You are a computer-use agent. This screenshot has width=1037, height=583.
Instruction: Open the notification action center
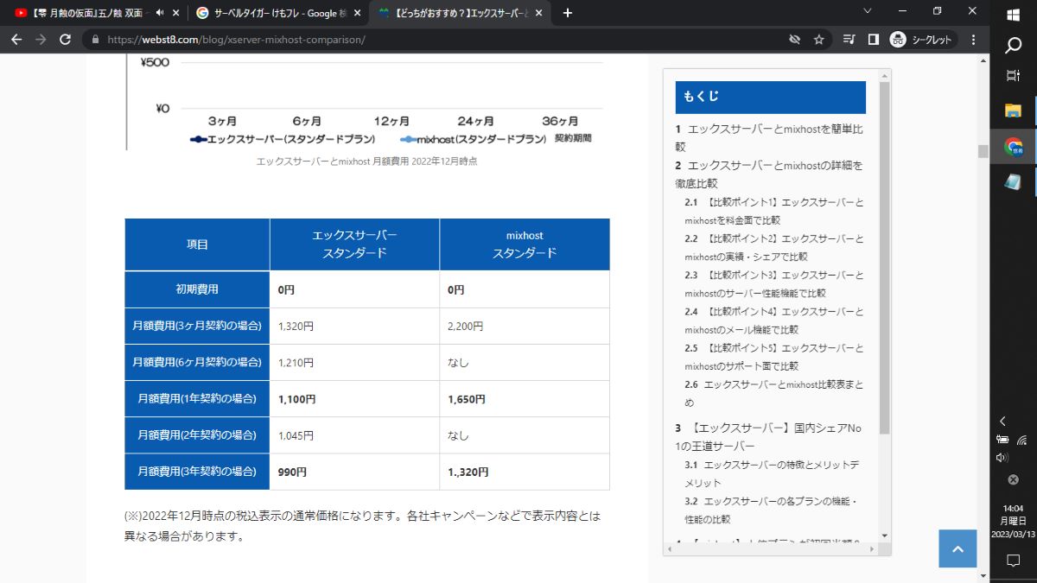[1013, 561]
